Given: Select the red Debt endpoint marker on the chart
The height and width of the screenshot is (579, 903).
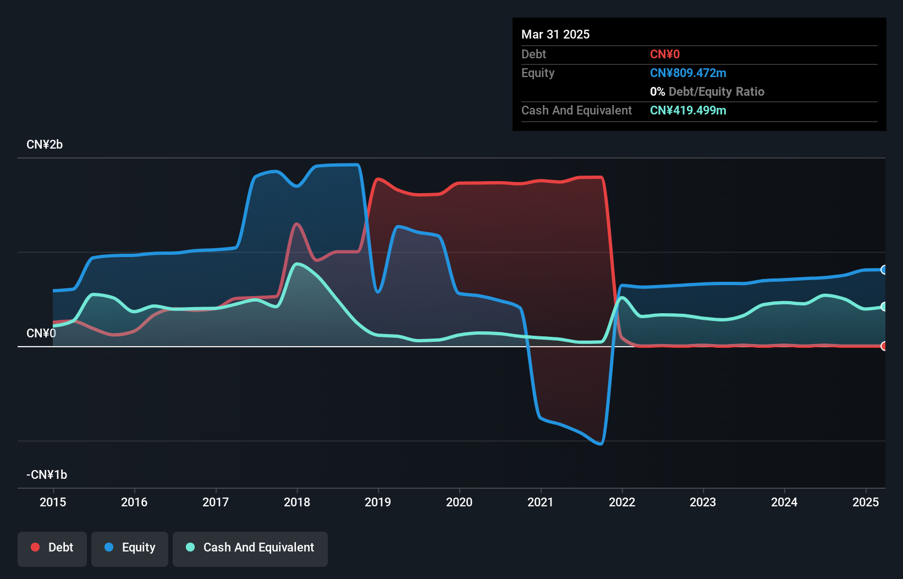Looking at the screenshot, I should pos(884,346).
